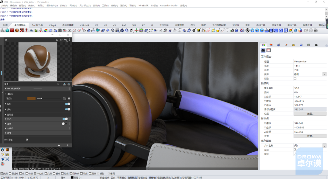This screenshot has width=328, height=179.
Task: Expand the 折射 section arrow
Action: click(6, 109)
